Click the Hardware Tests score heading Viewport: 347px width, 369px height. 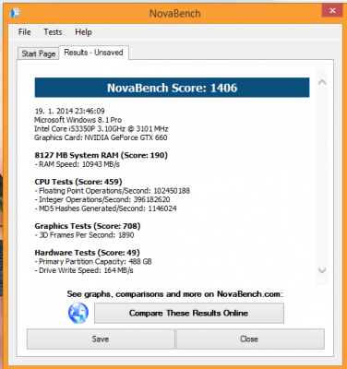pyautogui.click(x=87, y=253)
